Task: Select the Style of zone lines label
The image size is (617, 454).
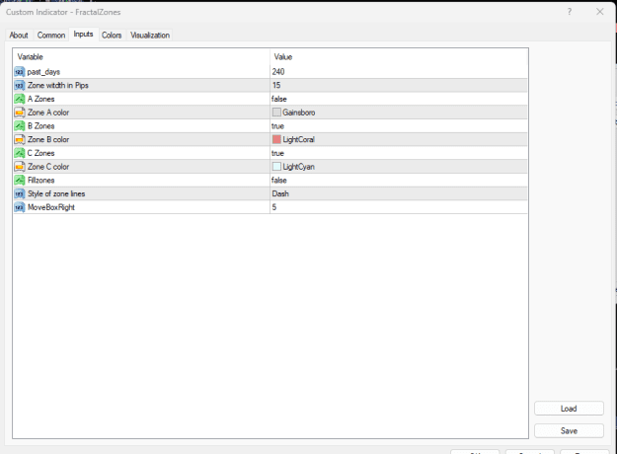Action: click(56, 194)
